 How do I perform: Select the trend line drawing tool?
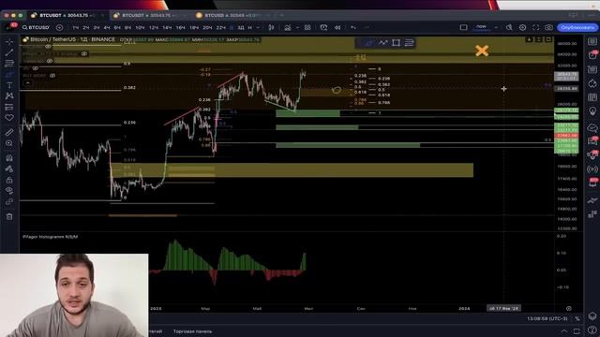[x=9, y=52]
